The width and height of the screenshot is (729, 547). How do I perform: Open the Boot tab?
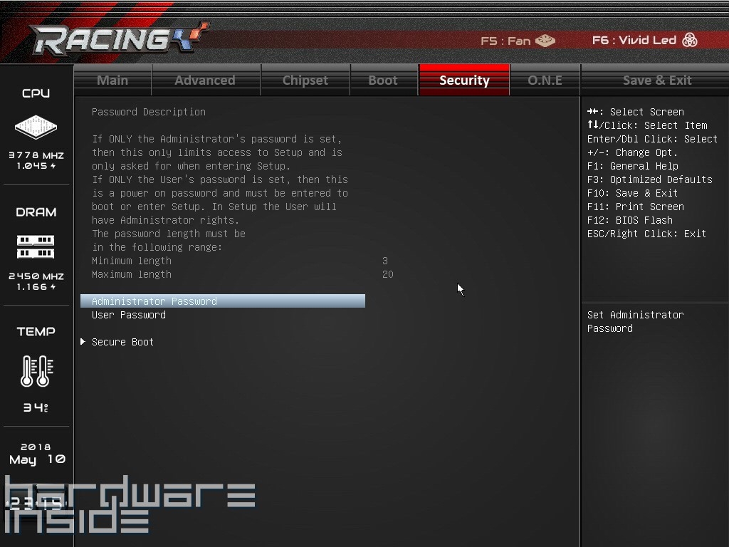383,80
